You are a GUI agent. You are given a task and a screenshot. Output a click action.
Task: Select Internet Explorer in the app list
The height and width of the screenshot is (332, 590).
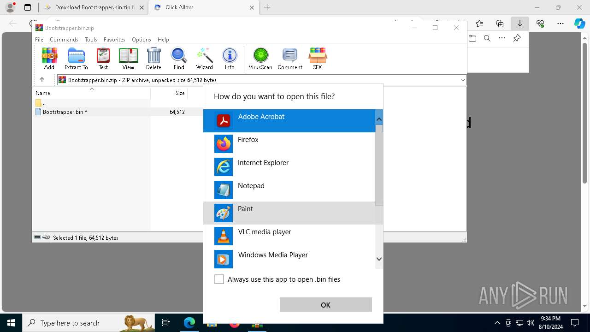(289, 167)
